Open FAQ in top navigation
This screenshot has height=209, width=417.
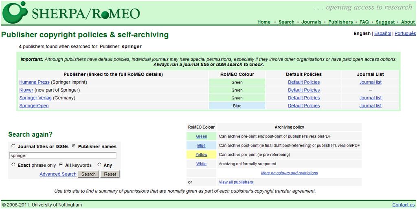tap(364, 22)
